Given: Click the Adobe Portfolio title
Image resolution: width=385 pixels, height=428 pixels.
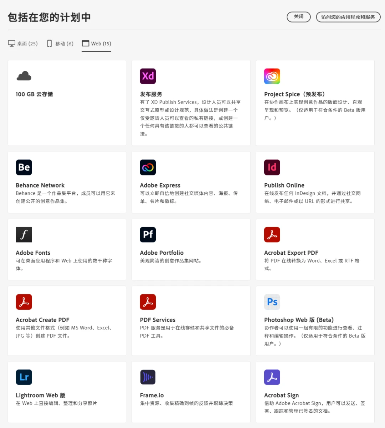Looking at the screenshot, I should [162, 253].
